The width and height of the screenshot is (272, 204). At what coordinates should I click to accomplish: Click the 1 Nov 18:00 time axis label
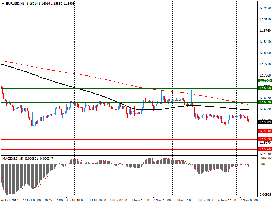tap(140, 200)
